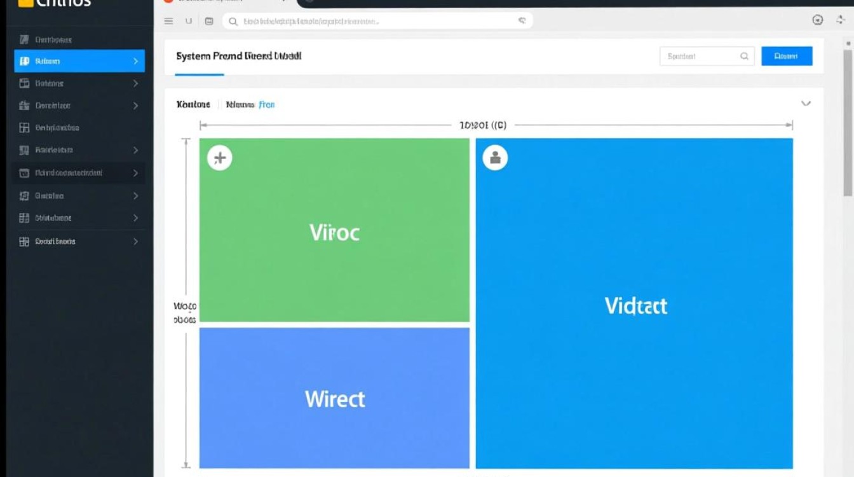Collapse the chart panel using the down chevron
Image resolution: width=854 pixels, height=477 pixels.
point(806,103)
